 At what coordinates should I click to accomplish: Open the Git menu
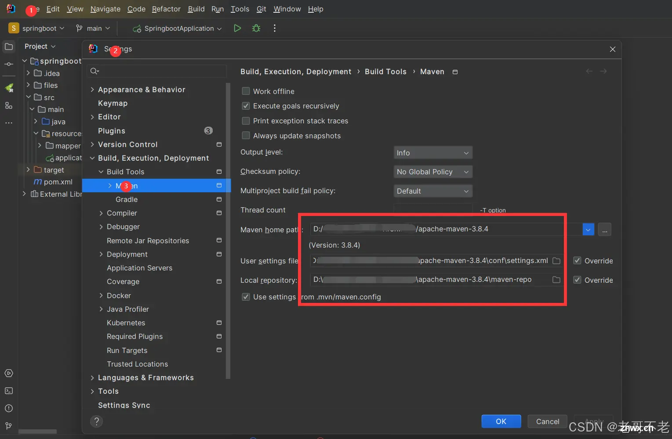(x=262, y=9)
